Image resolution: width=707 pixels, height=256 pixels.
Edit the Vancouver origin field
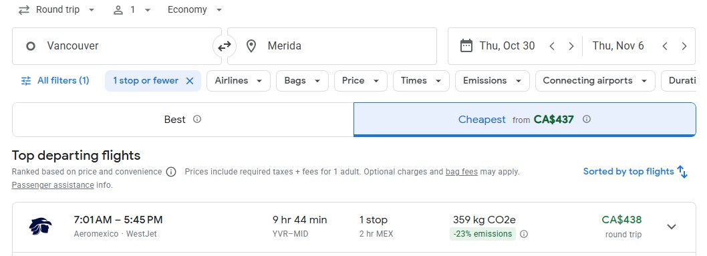click(117, 46)
